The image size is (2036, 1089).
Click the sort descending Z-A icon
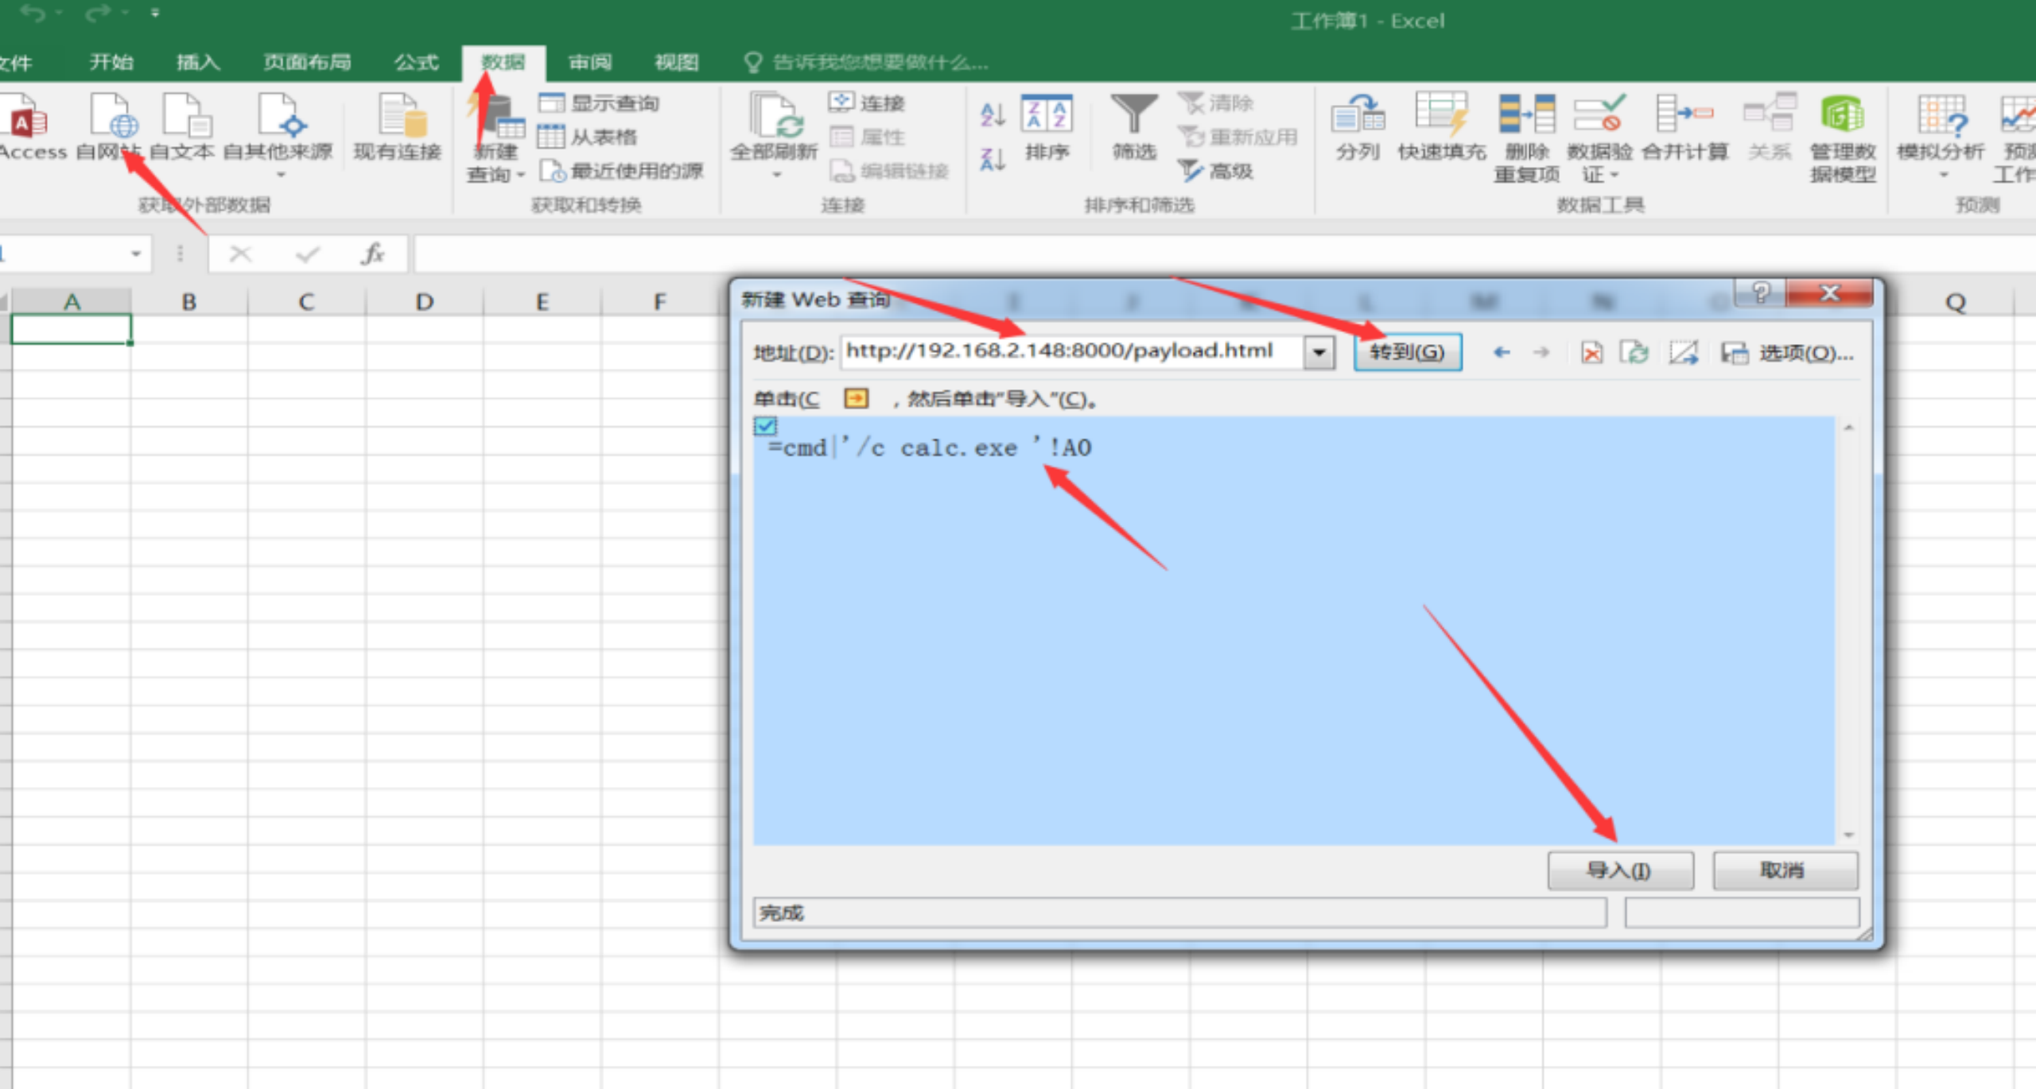click(x=993, y=159)
